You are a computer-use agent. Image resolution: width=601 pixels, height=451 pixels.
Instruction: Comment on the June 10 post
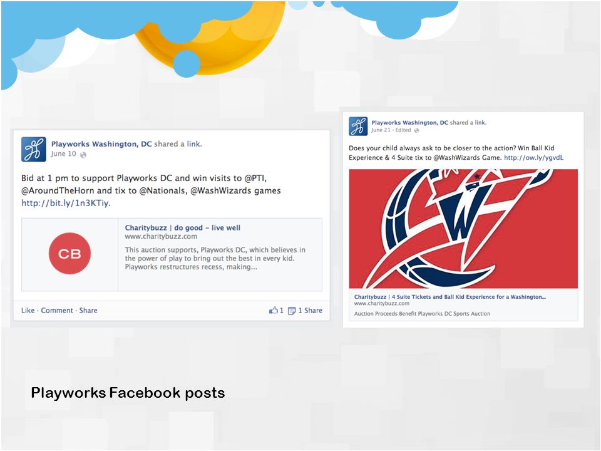click(x=57, y=310)
